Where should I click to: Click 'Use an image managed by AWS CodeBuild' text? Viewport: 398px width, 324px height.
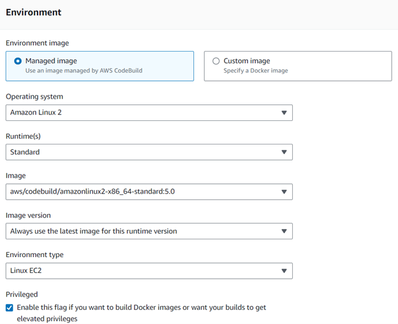pyautogui.click(x=84, y=71)
